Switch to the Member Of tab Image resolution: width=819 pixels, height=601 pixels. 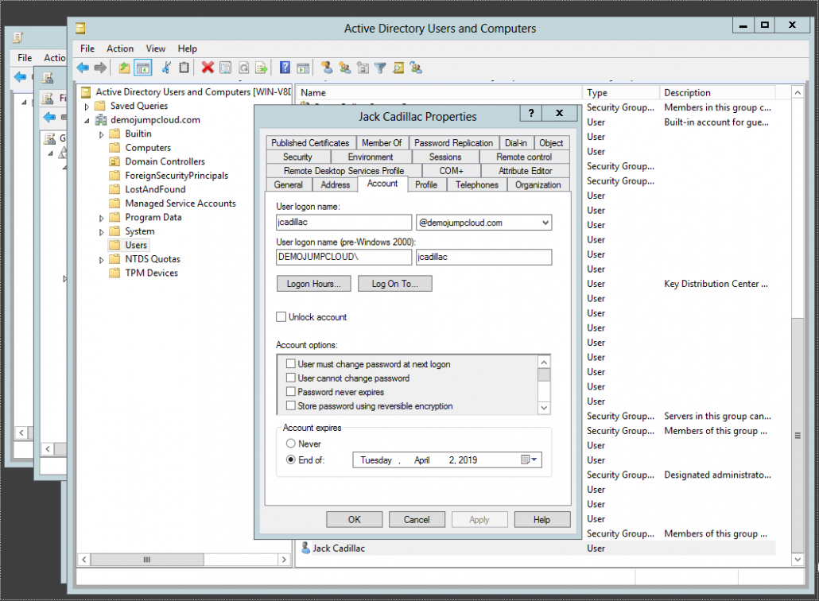click(381, 143)
